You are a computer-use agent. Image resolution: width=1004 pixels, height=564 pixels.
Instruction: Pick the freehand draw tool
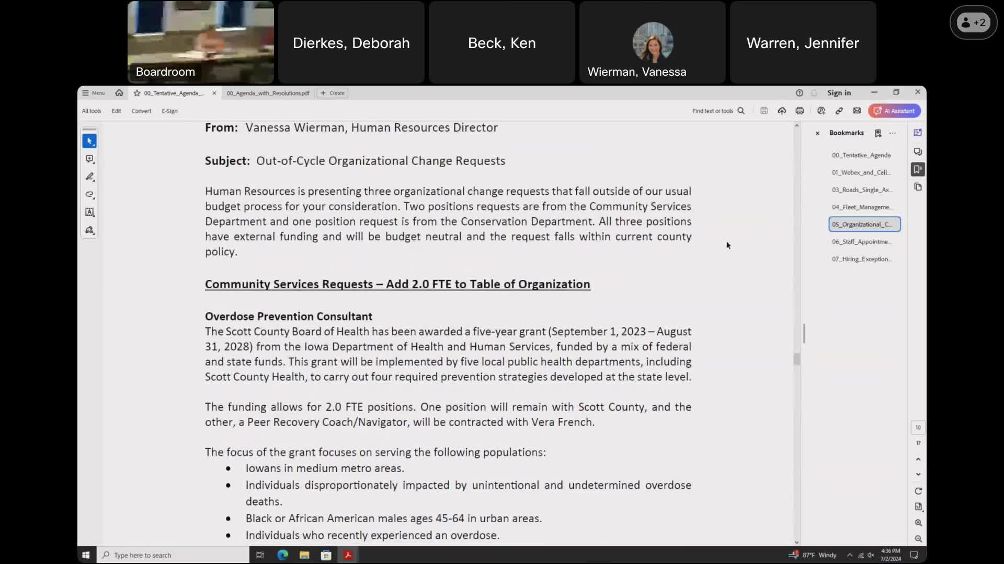point(89,194)
